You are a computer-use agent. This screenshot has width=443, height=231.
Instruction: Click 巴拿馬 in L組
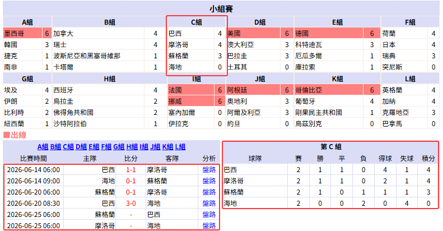pos(393,124)
